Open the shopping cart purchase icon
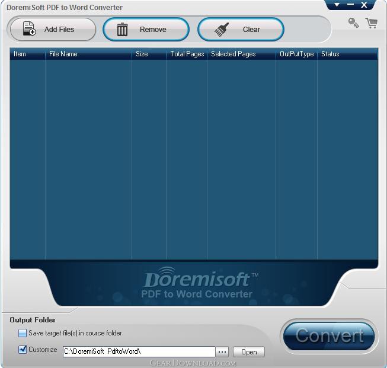387x368 pixels. pyautogui.click(x=372, y=23)
